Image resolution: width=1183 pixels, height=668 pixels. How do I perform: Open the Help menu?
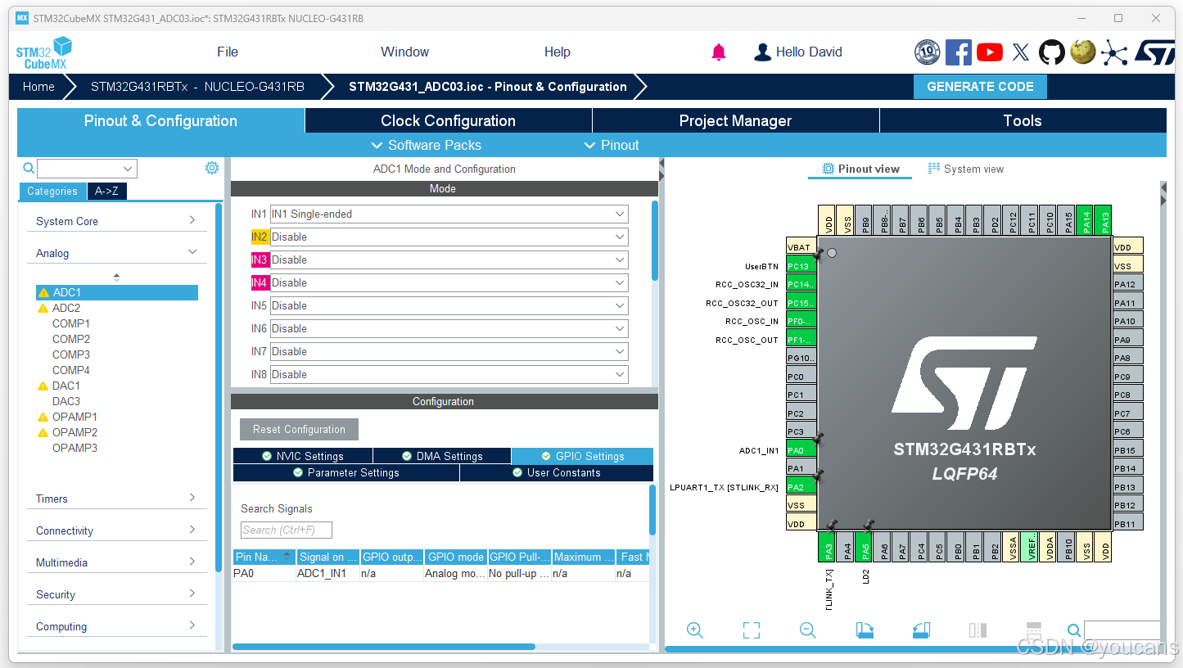(x=557, y=52)
